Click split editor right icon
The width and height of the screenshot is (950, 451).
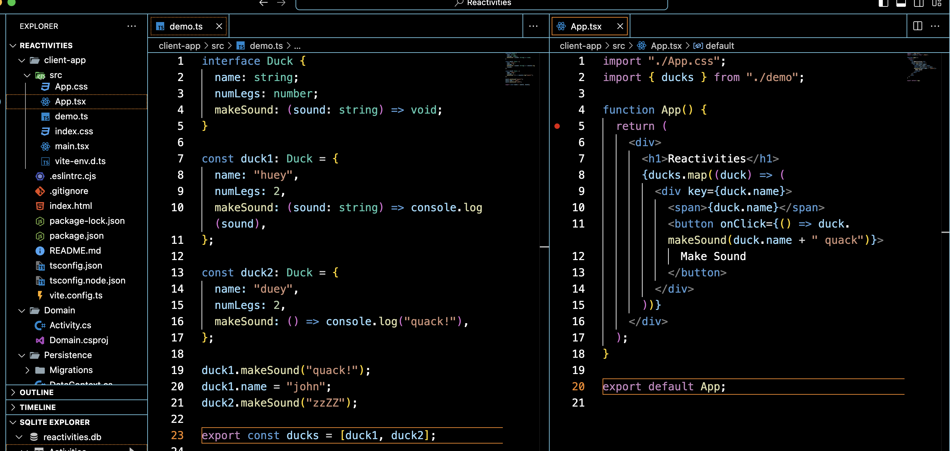tap(917, 26)
